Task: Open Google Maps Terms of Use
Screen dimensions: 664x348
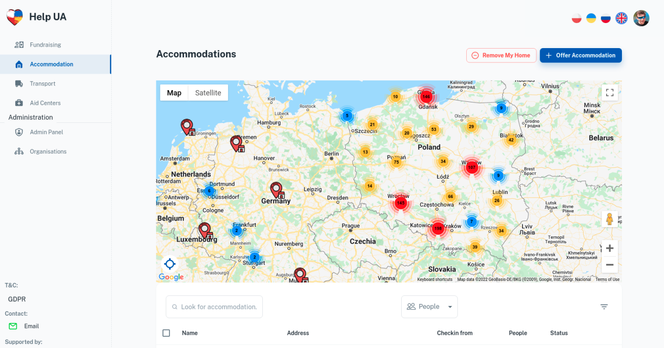Action: coord(607,279)
